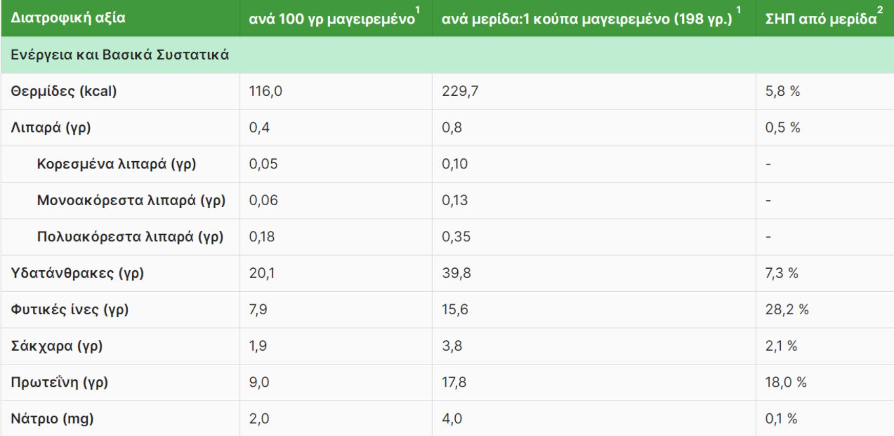Click footnote 1 after '(198 γρ.)' header

739,10
